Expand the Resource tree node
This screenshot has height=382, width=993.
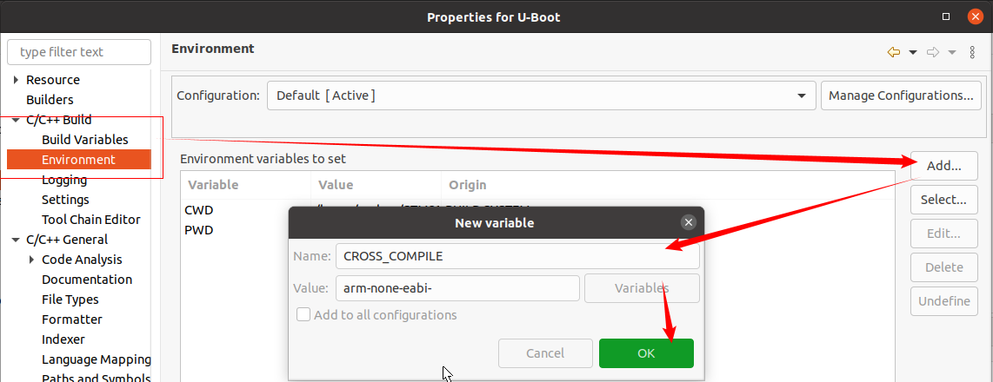coord(16,80)
